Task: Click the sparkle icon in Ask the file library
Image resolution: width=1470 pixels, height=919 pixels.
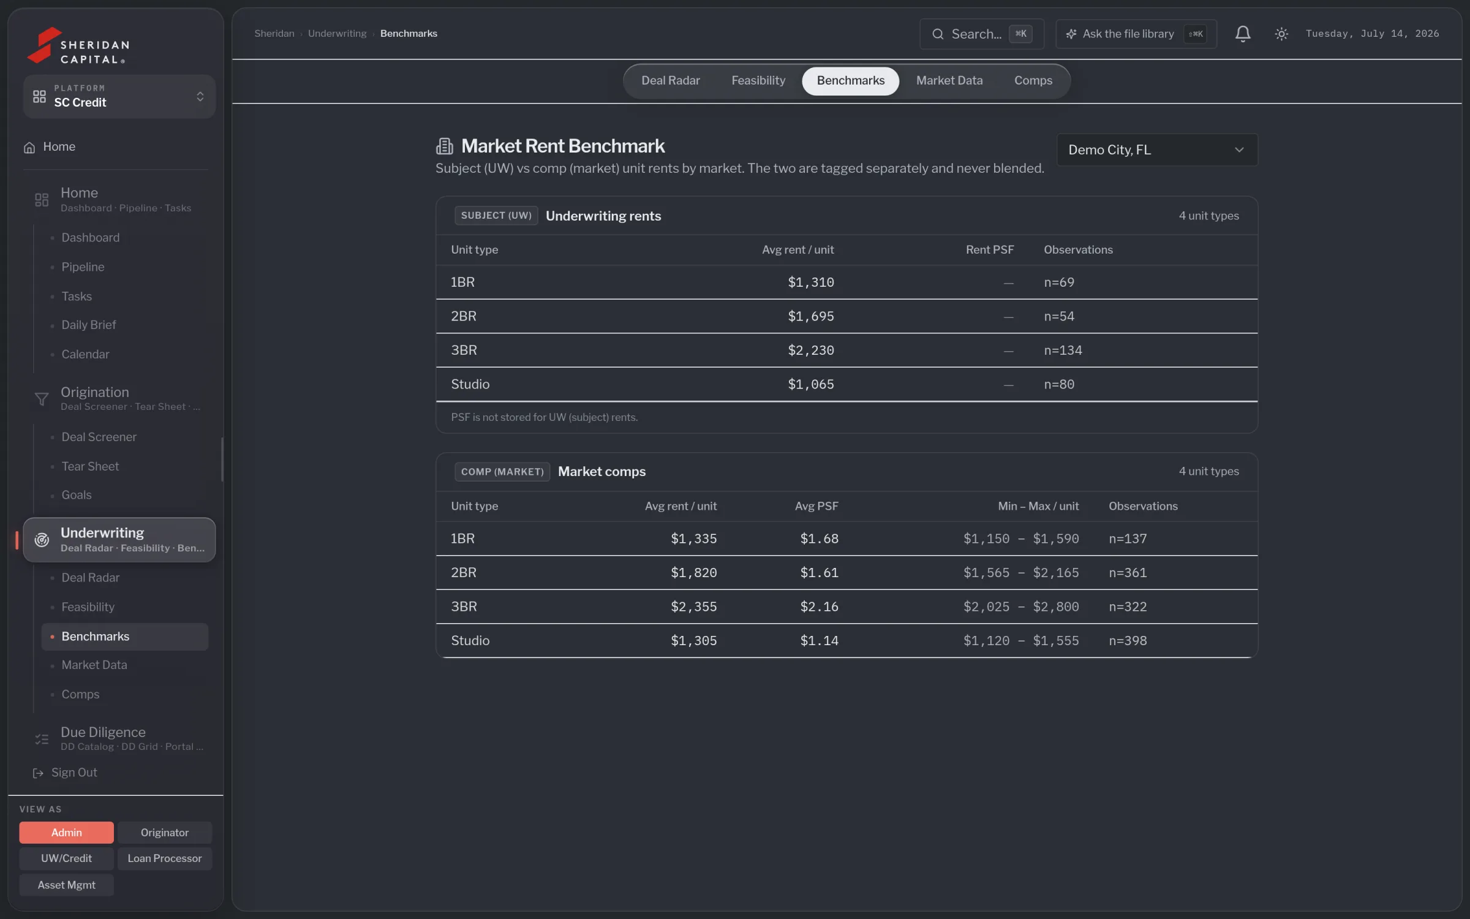Action: (1071, 34)
